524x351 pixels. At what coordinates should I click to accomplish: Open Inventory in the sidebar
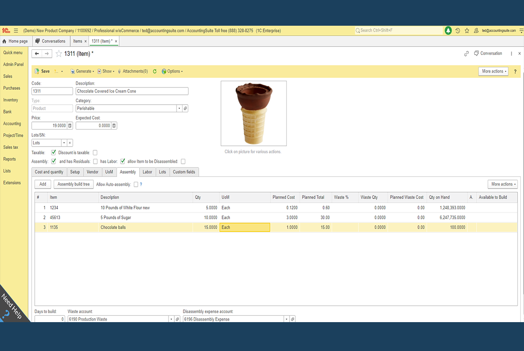click(x=11, y=100)
